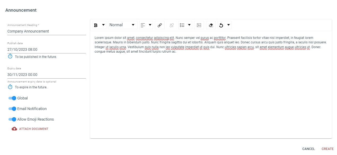337x155 pixels.
Task: Click the Create button
Action: click(x=328, y=149)
